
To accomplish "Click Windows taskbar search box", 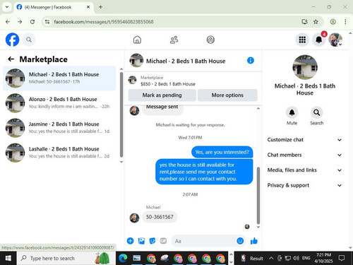I will coord(66,258).
